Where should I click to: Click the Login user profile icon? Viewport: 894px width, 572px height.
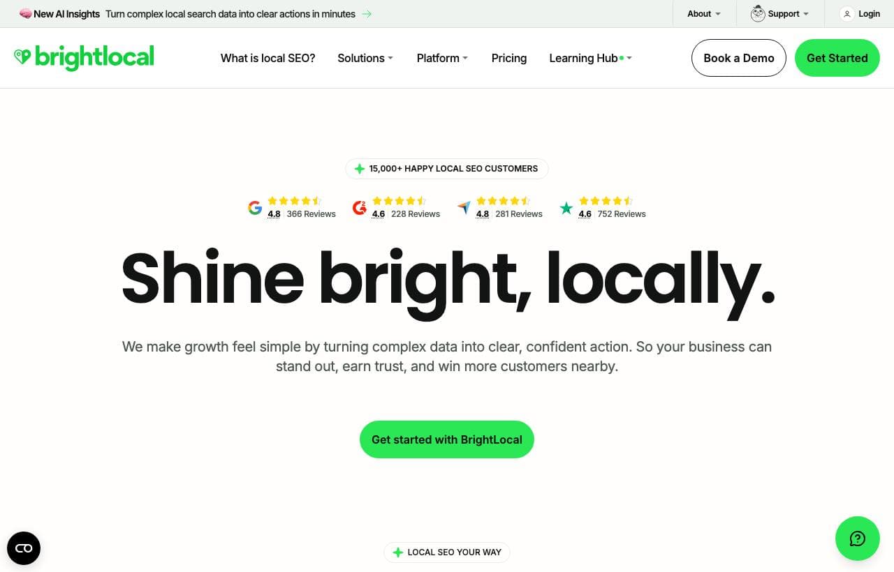(x=847, y=14)
